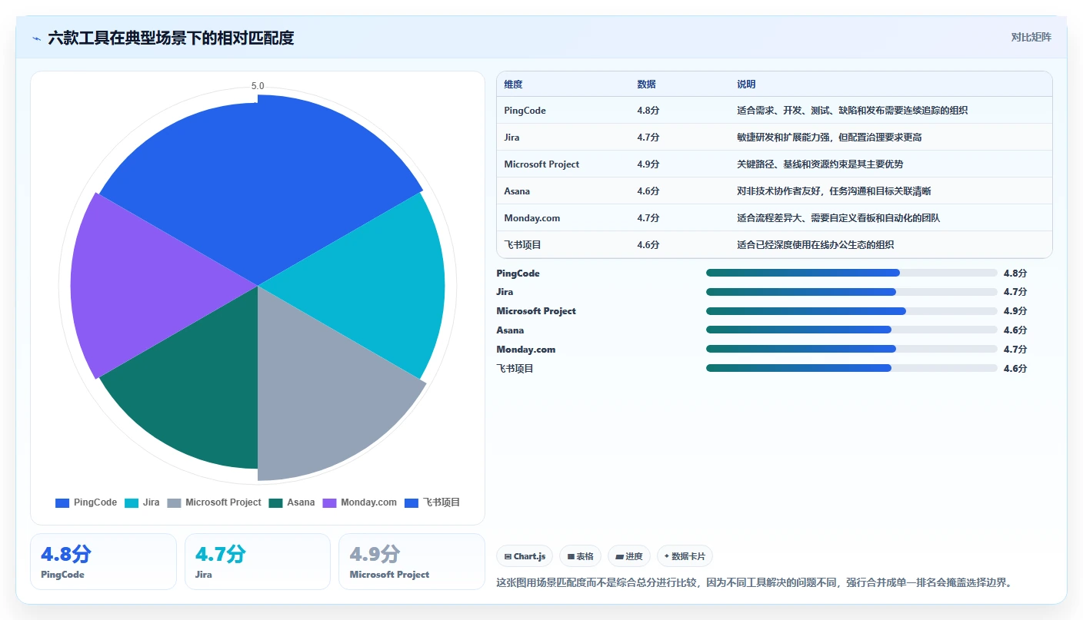Image resolution: width=1083 pixels, height=620 pixels.
Task: Select the 4.8分 PingCode data card
Action: click(103, 562)
